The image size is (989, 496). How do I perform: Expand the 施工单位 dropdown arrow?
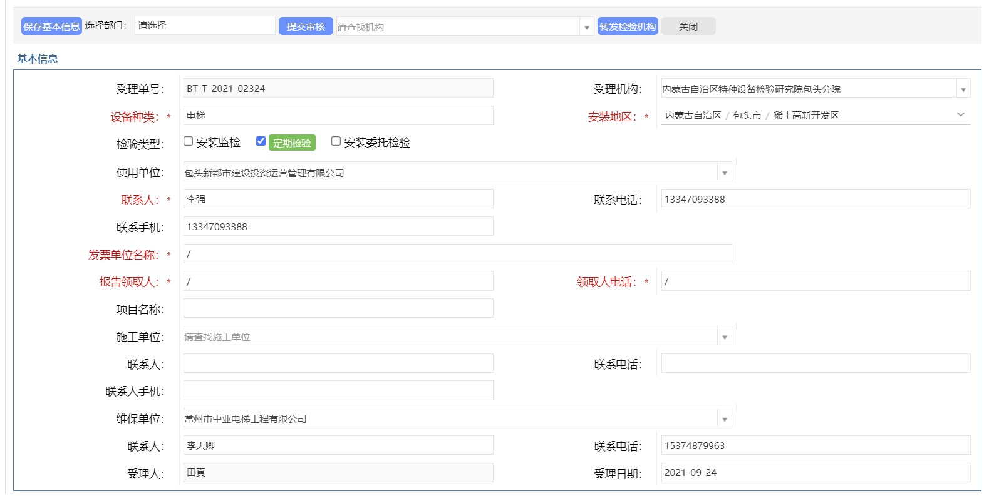pyautogui.click(x=725, y=337)
